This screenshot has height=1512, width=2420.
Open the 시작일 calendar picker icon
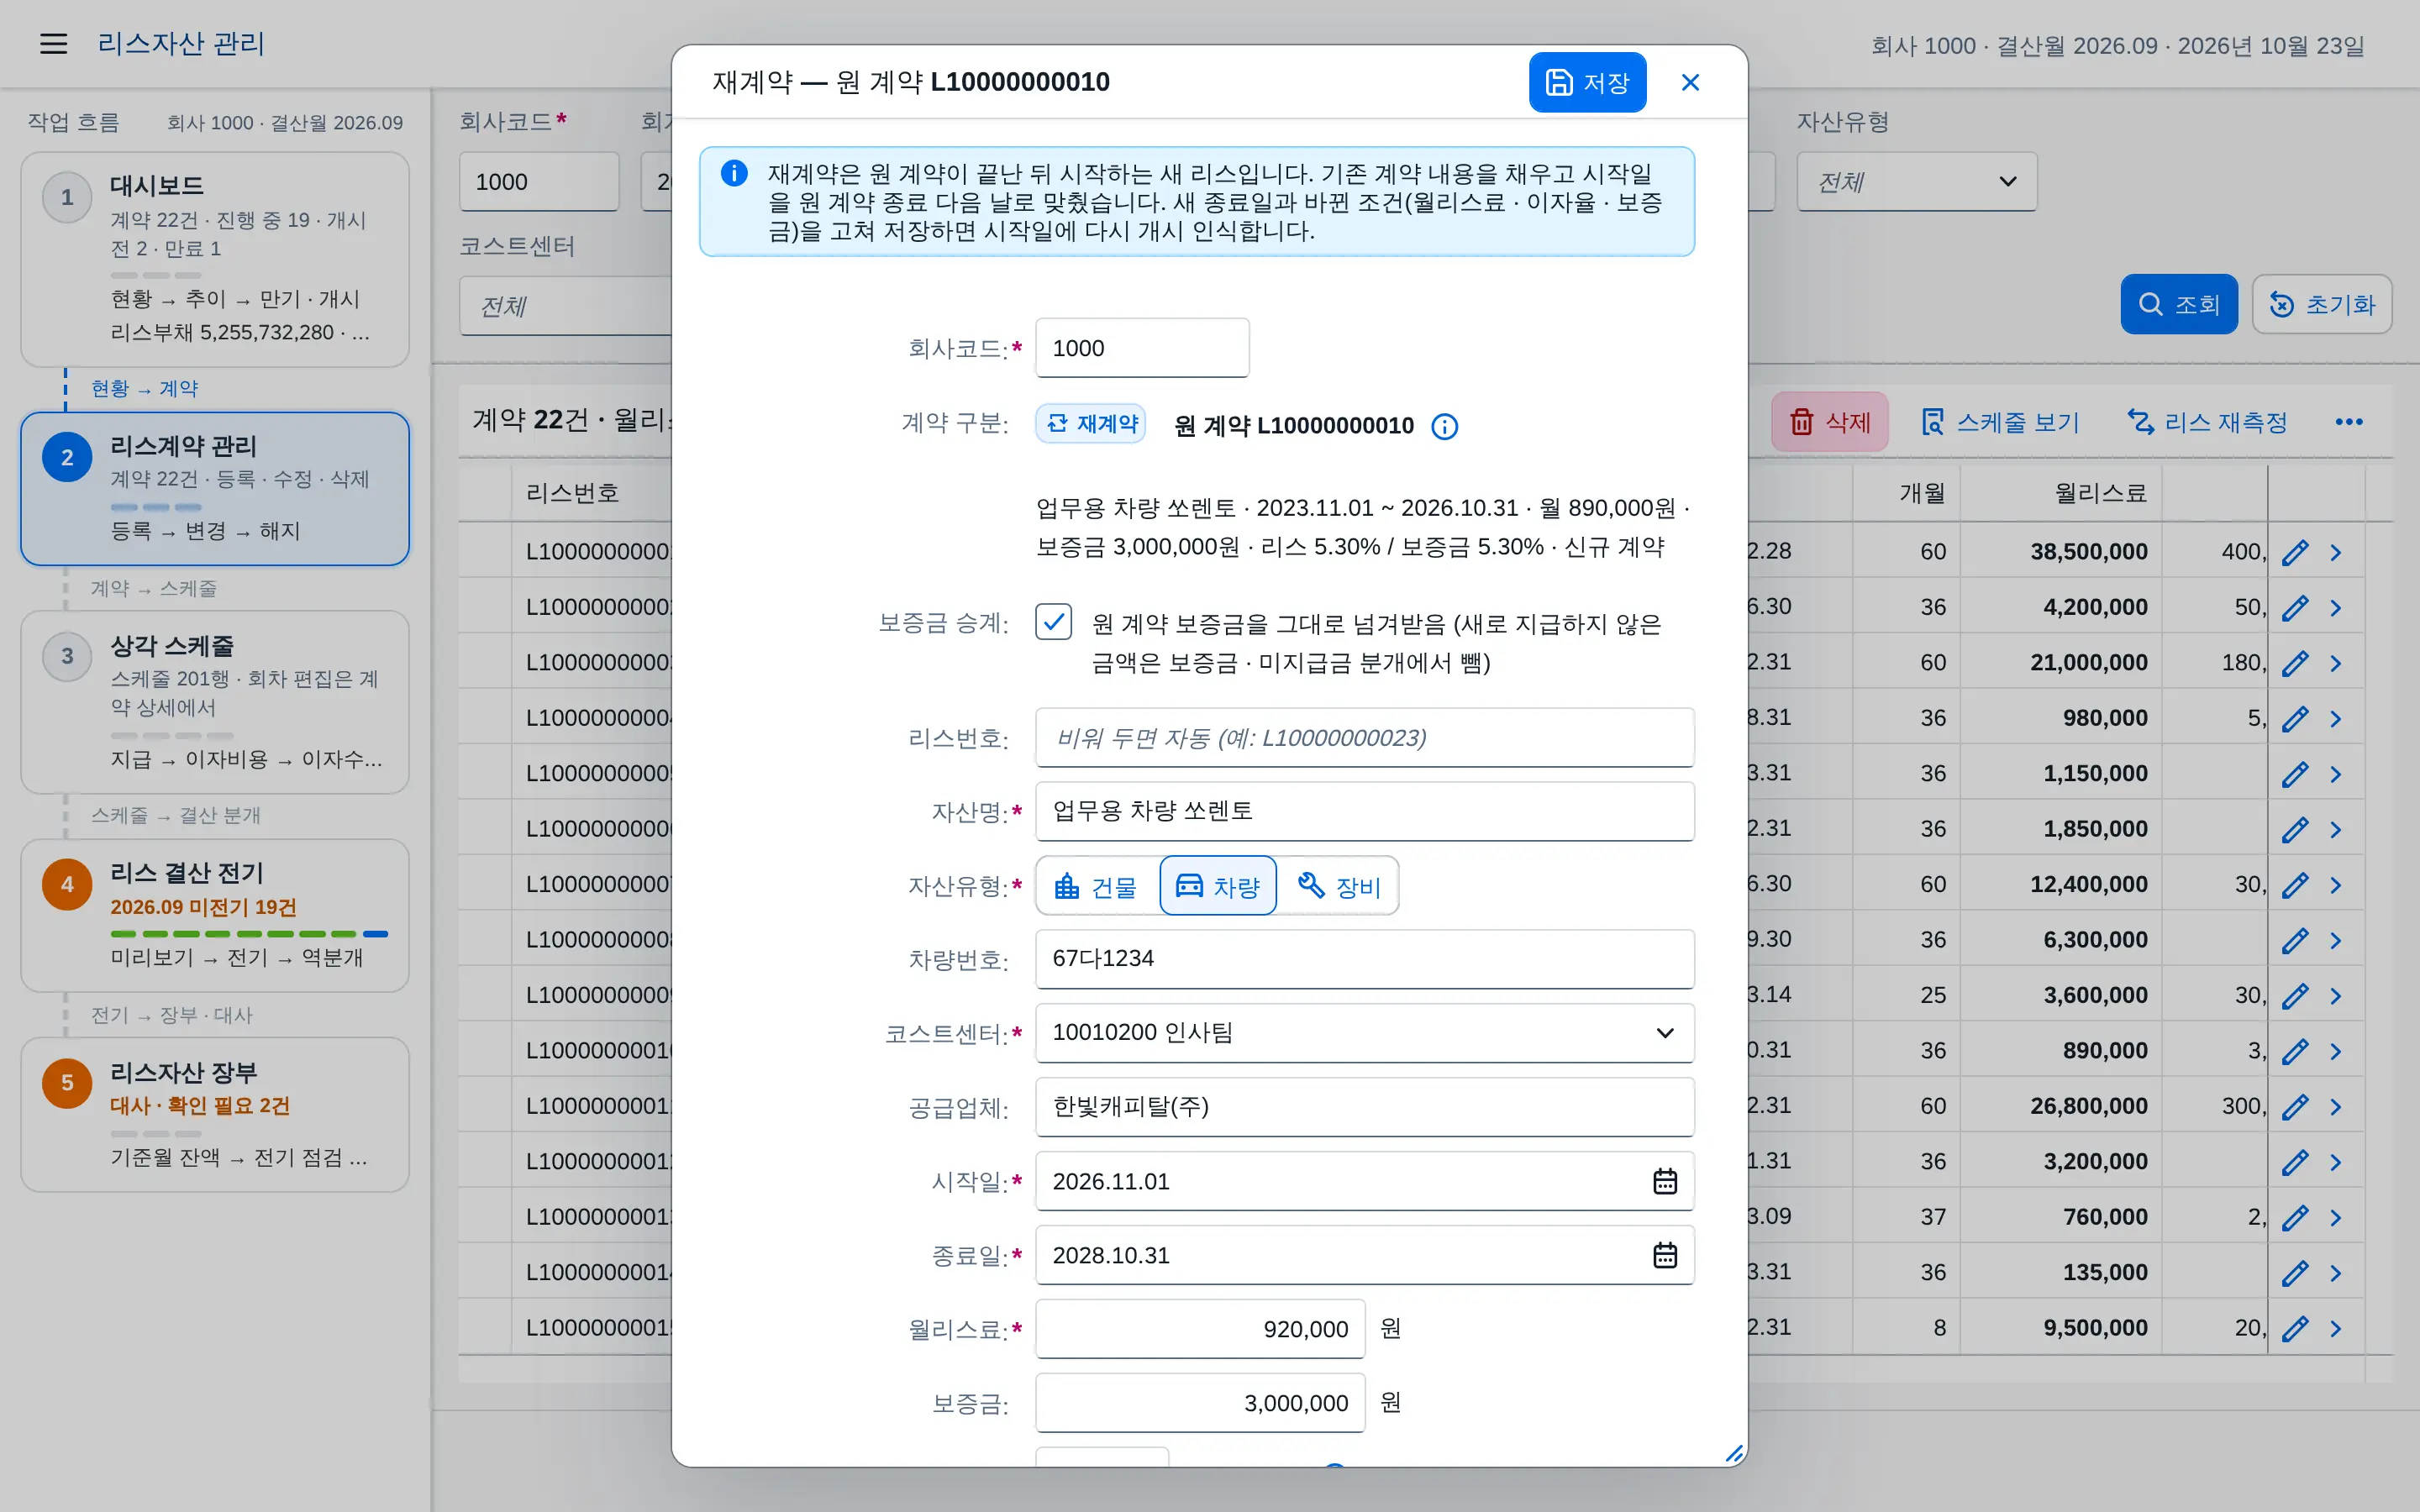[1664, 1181]
